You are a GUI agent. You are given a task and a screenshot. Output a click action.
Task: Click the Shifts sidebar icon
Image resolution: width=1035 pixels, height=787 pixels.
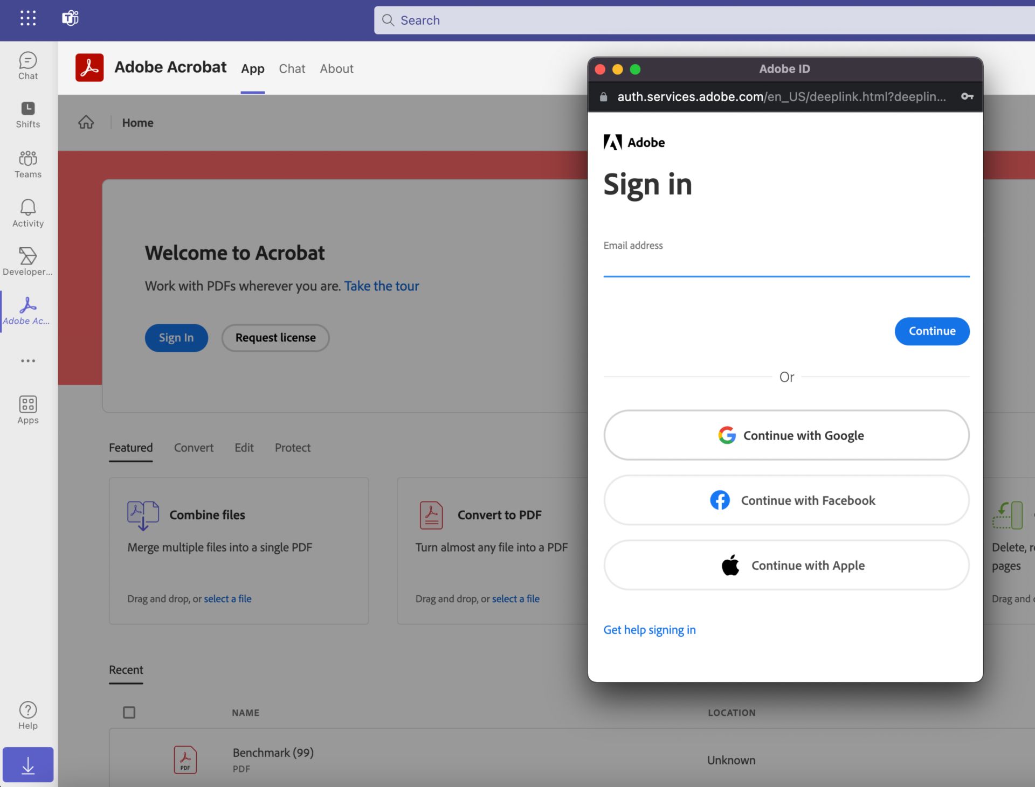(x=27, y=108)
